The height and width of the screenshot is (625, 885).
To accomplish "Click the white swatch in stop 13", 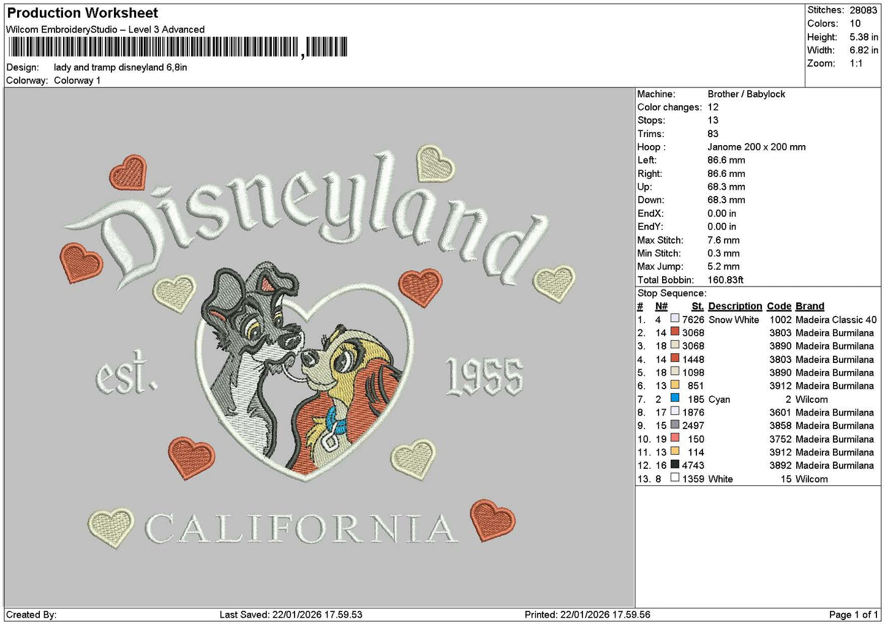I will coord(675,478).
